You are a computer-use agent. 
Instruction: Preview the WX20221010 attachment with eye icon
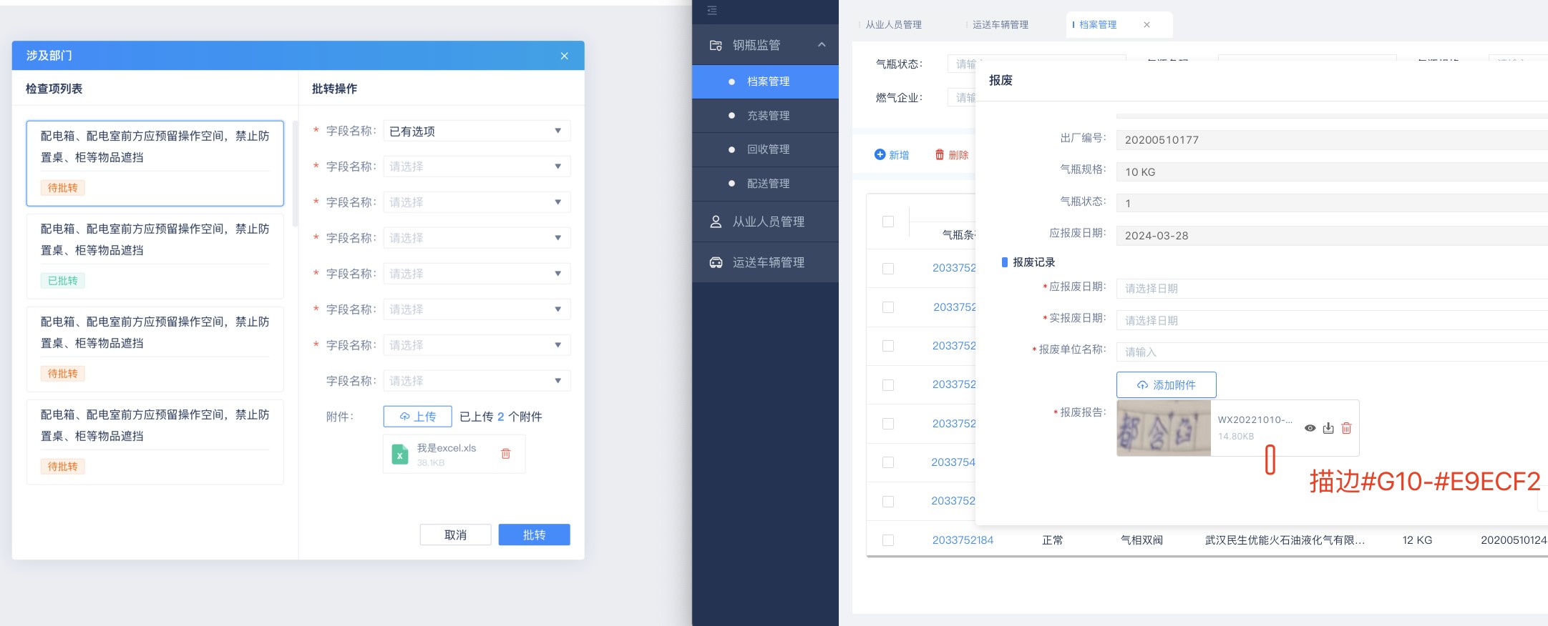point(1310,428)
